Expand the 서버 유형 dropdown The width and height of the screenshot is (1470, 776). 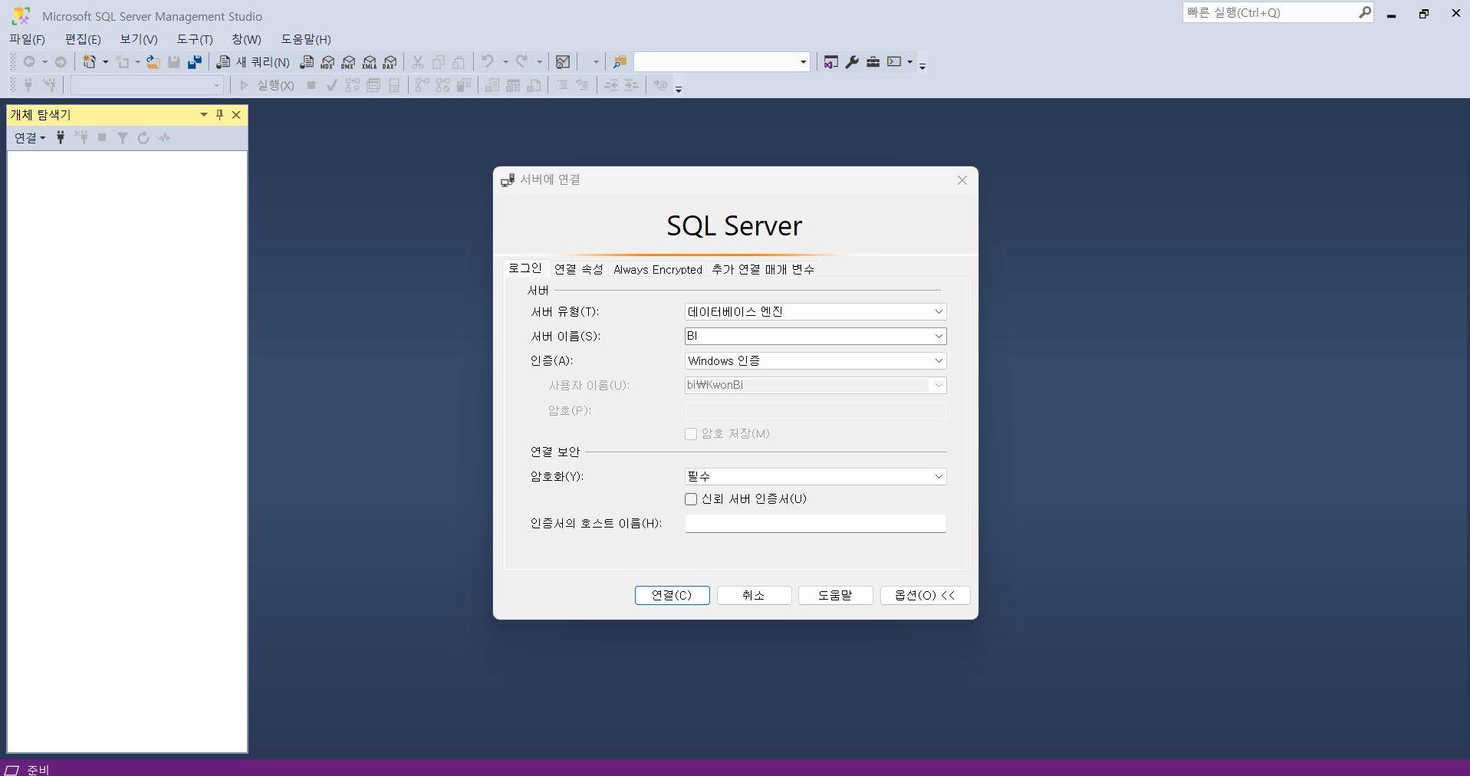(939, 311)
